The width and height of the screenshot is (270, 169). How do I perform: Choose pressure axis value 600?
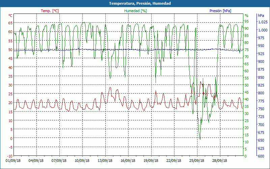(261, 156)
